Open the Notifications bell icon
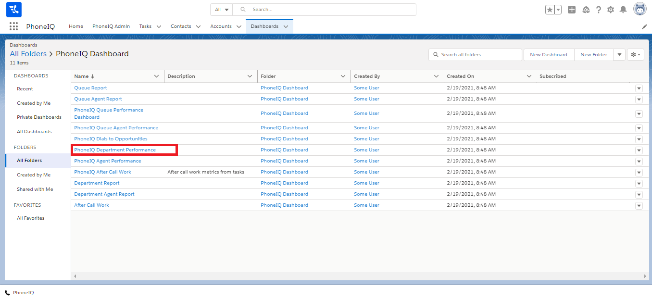This screenshot has width=652, height=300. point(623,10)
